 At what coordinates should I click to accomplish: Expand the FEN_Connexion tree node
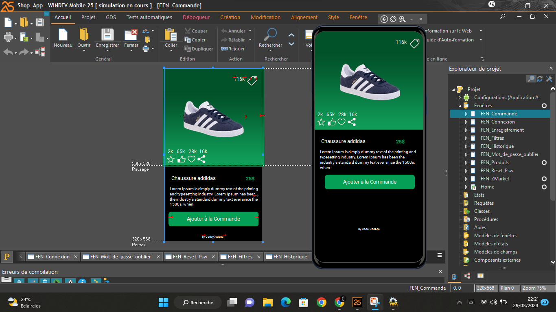coord(466,122)
